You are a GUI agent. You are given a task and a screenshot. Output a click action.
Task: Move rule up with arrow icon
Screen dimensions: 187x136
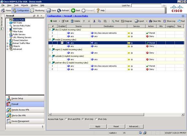(84, 21)
